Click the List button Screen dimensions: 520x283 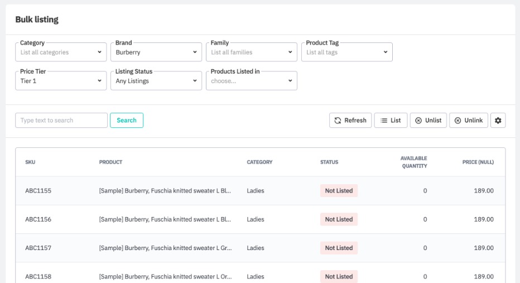[391, 121]
